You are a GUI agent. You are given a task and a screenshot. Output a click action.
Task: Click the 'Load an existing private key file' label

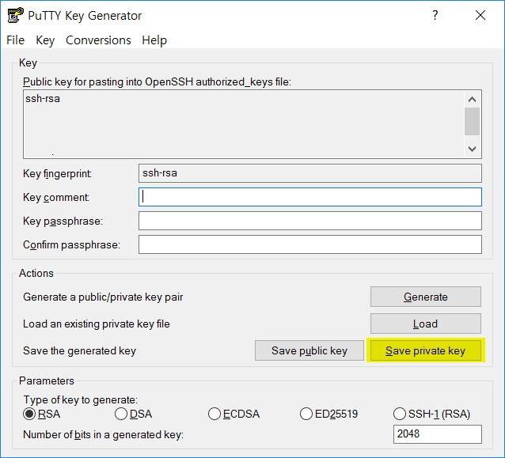[97, 324]
